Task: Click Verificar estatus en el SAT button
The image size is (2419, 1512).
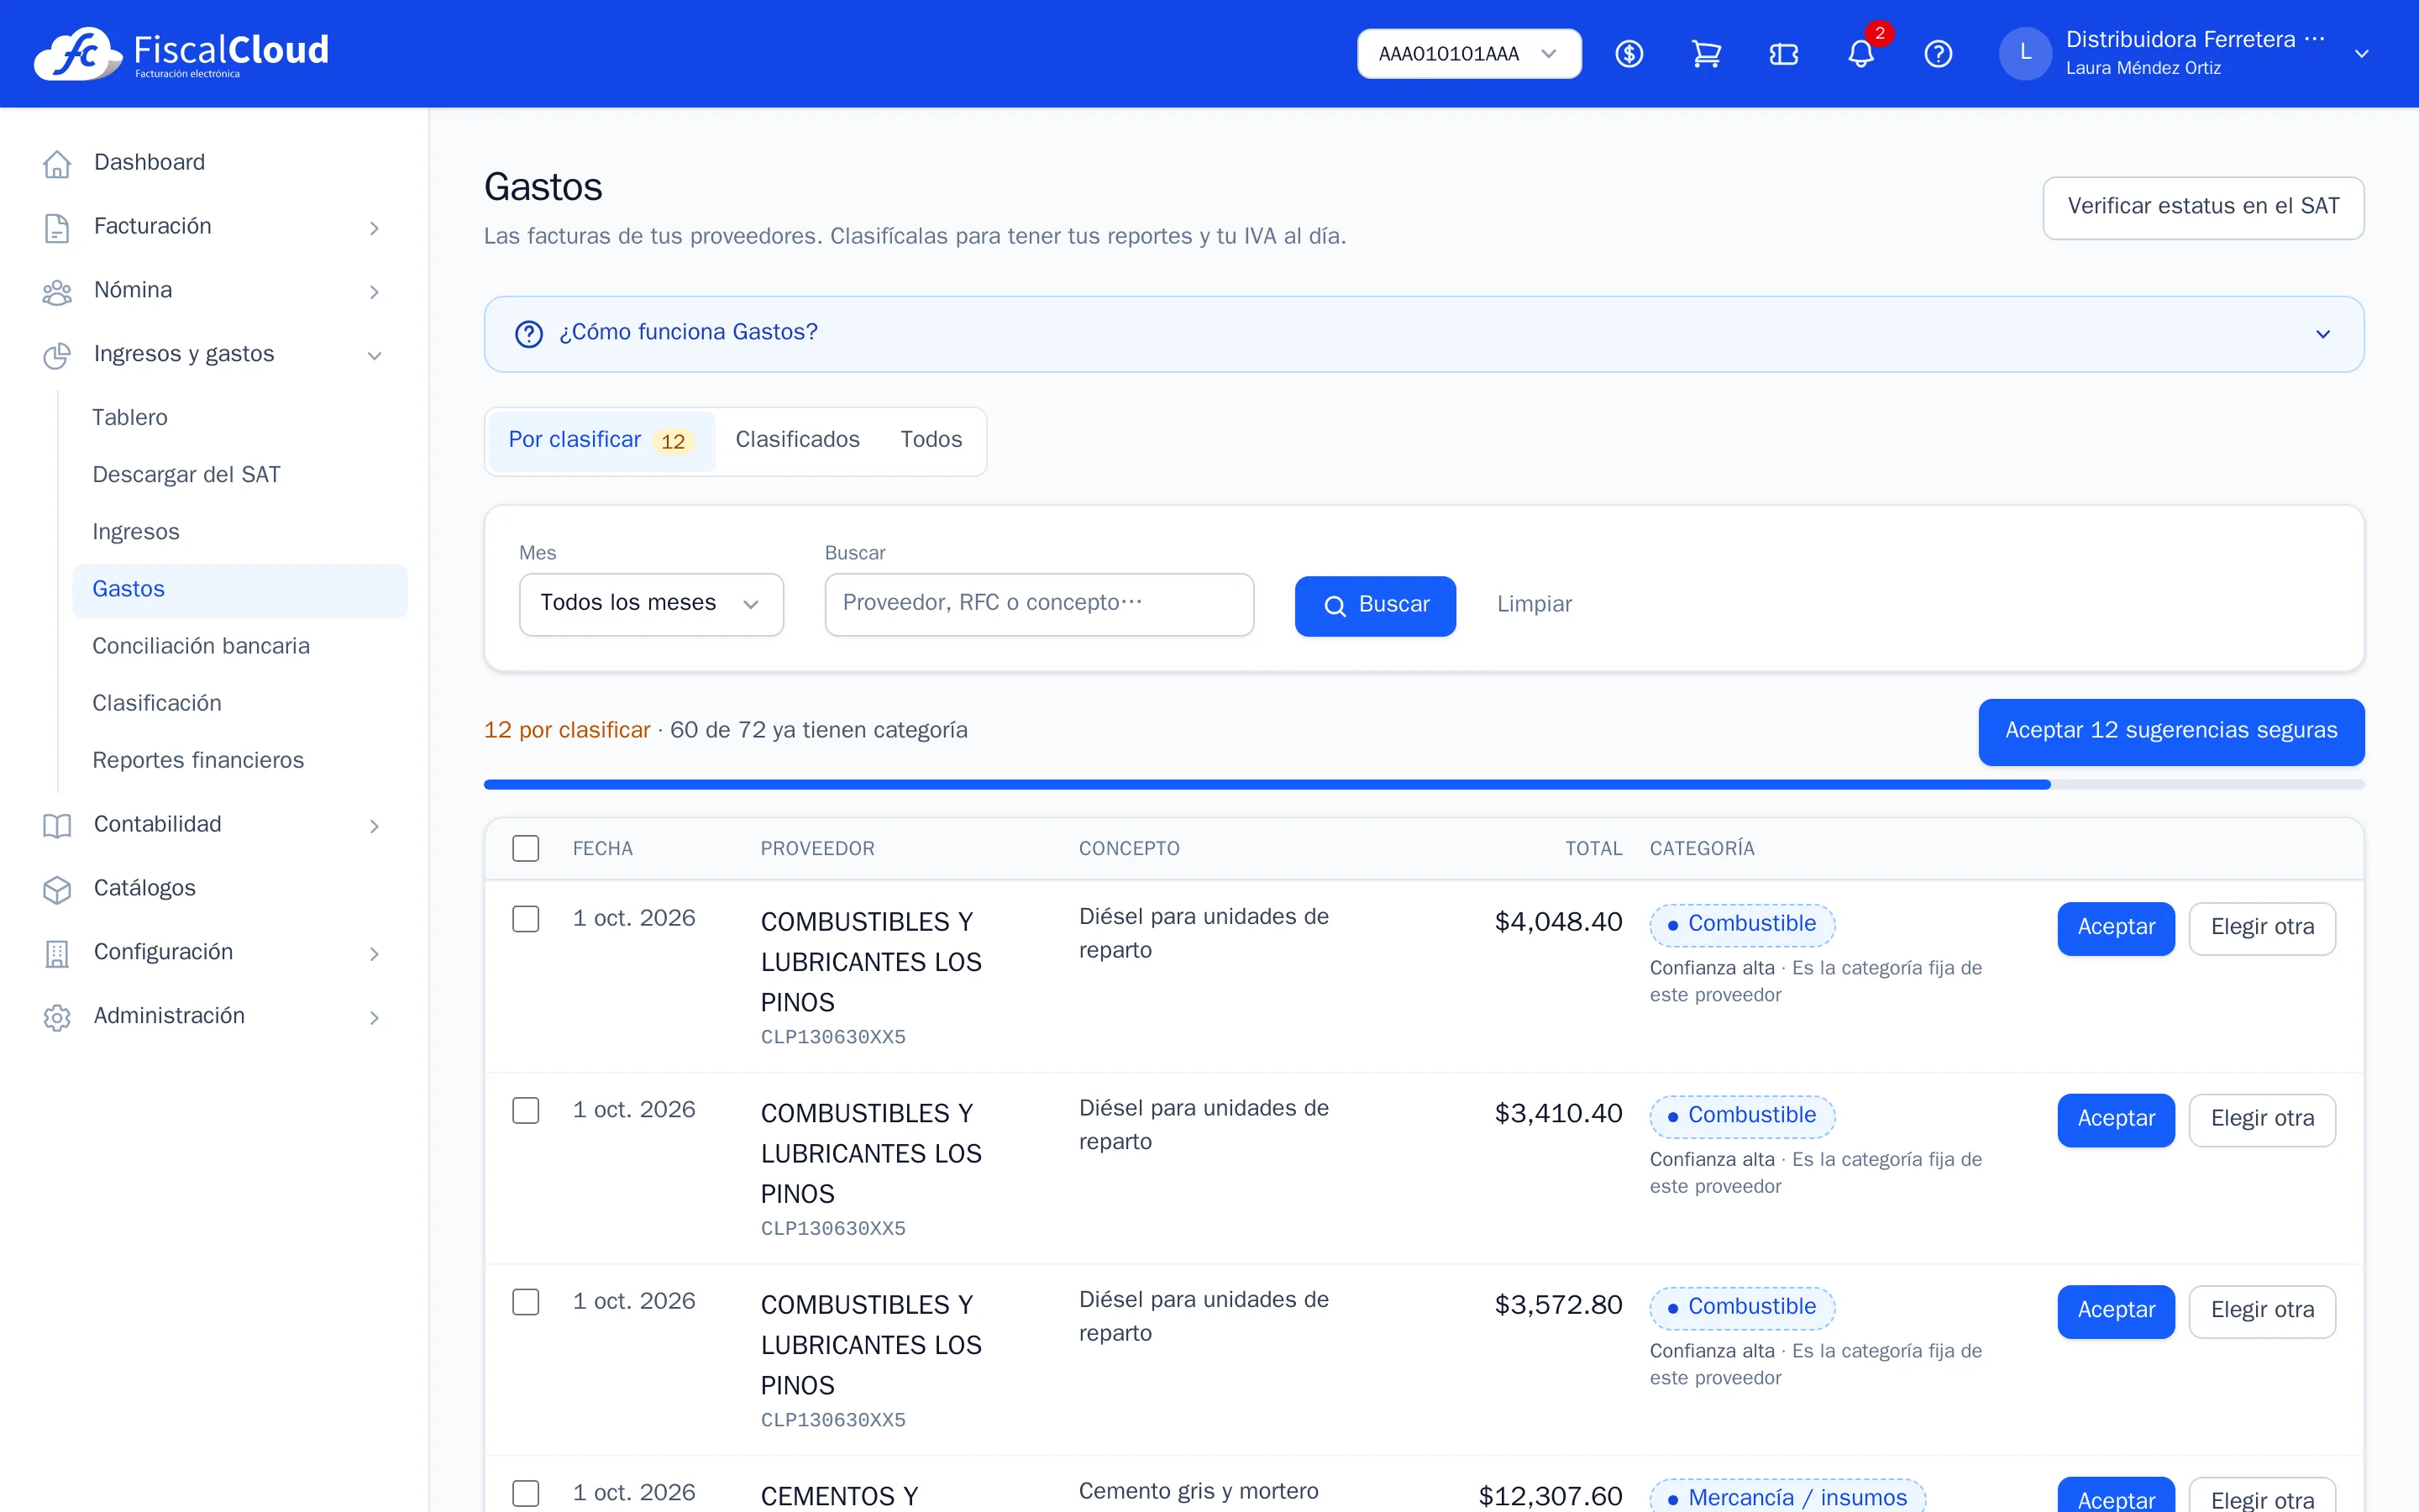Action: tap(2203, 207)
